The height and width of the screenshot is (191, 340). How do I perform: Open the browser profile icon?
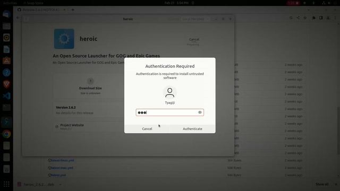coord(328,18)
